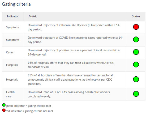This screenshot has height=115, width=146.
Task: Click the green legend circle below the table
Action: [4, 105]
